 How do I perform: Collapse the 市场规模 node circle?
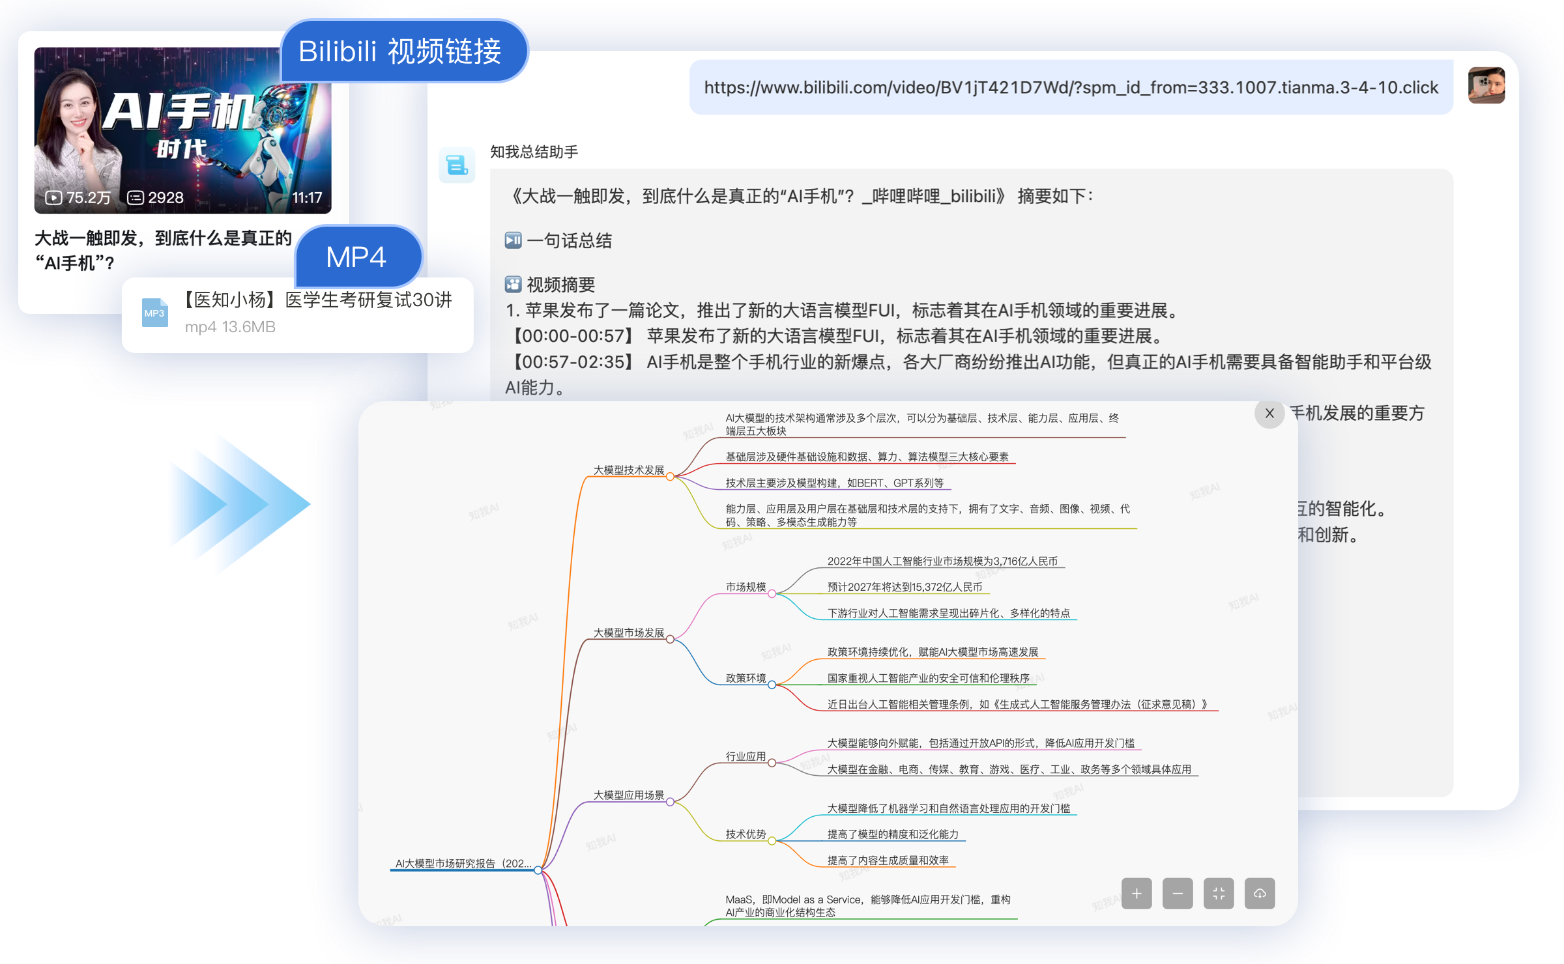tap(772, 593)
